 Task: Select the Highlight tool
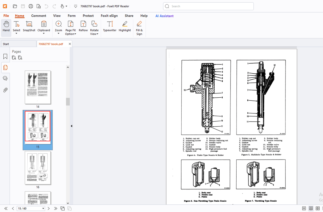click(125, 26)
